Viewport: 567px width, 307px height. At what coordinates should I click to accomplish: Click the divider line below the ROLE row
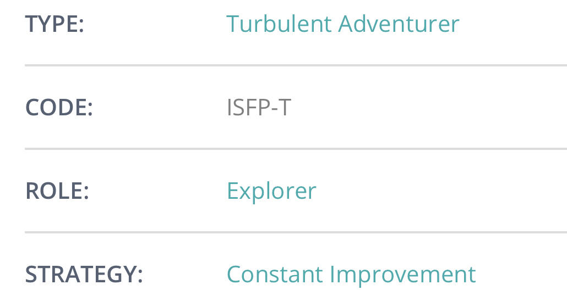296,232
